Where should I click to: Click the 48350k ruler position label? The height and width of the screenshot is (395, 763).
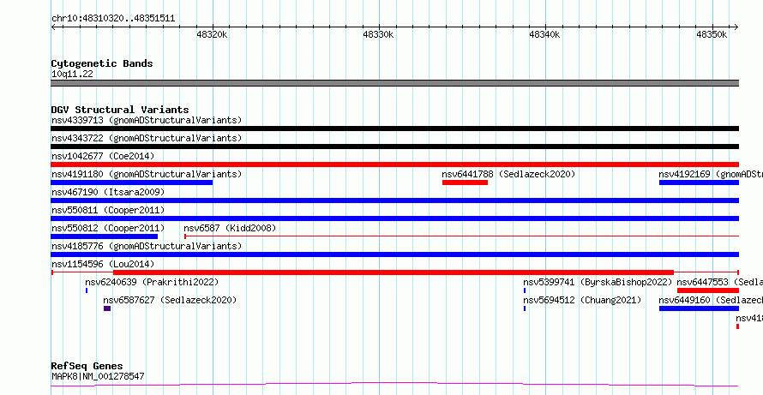712,35
